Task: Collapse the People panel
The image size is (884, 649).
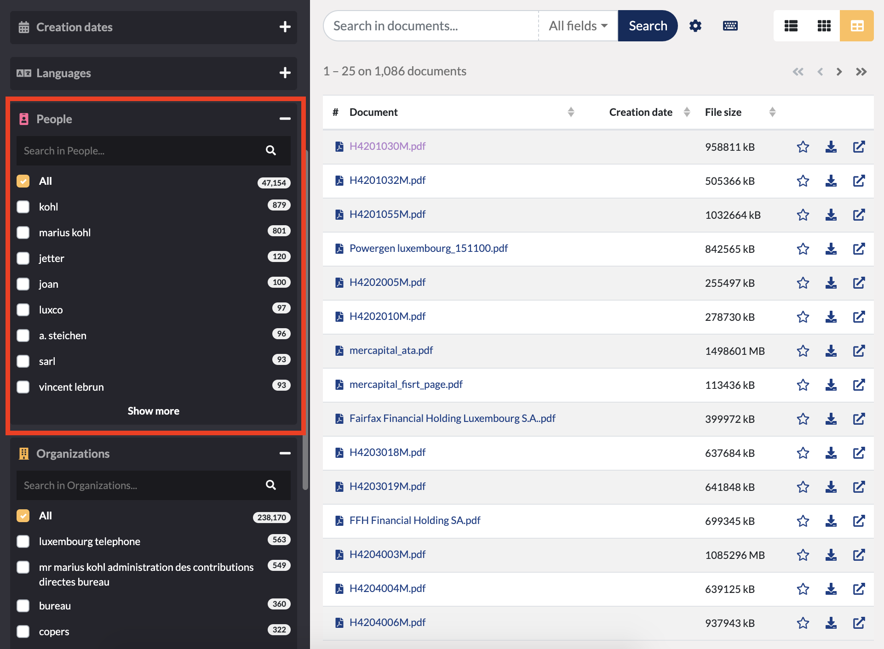Action: (284, 119)
